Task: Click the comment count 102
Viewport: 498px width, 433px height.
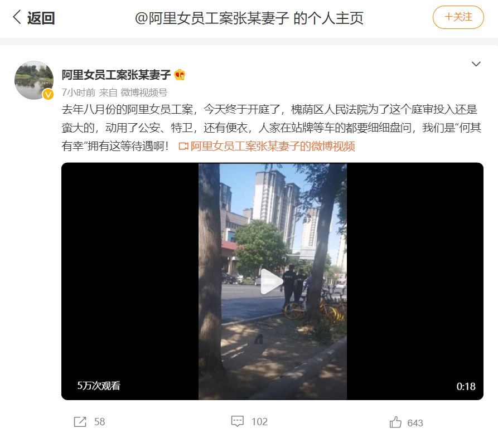Action: [x=259, y=421]
